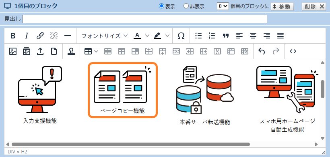Select the 非表示 radio button

point(186,6)
